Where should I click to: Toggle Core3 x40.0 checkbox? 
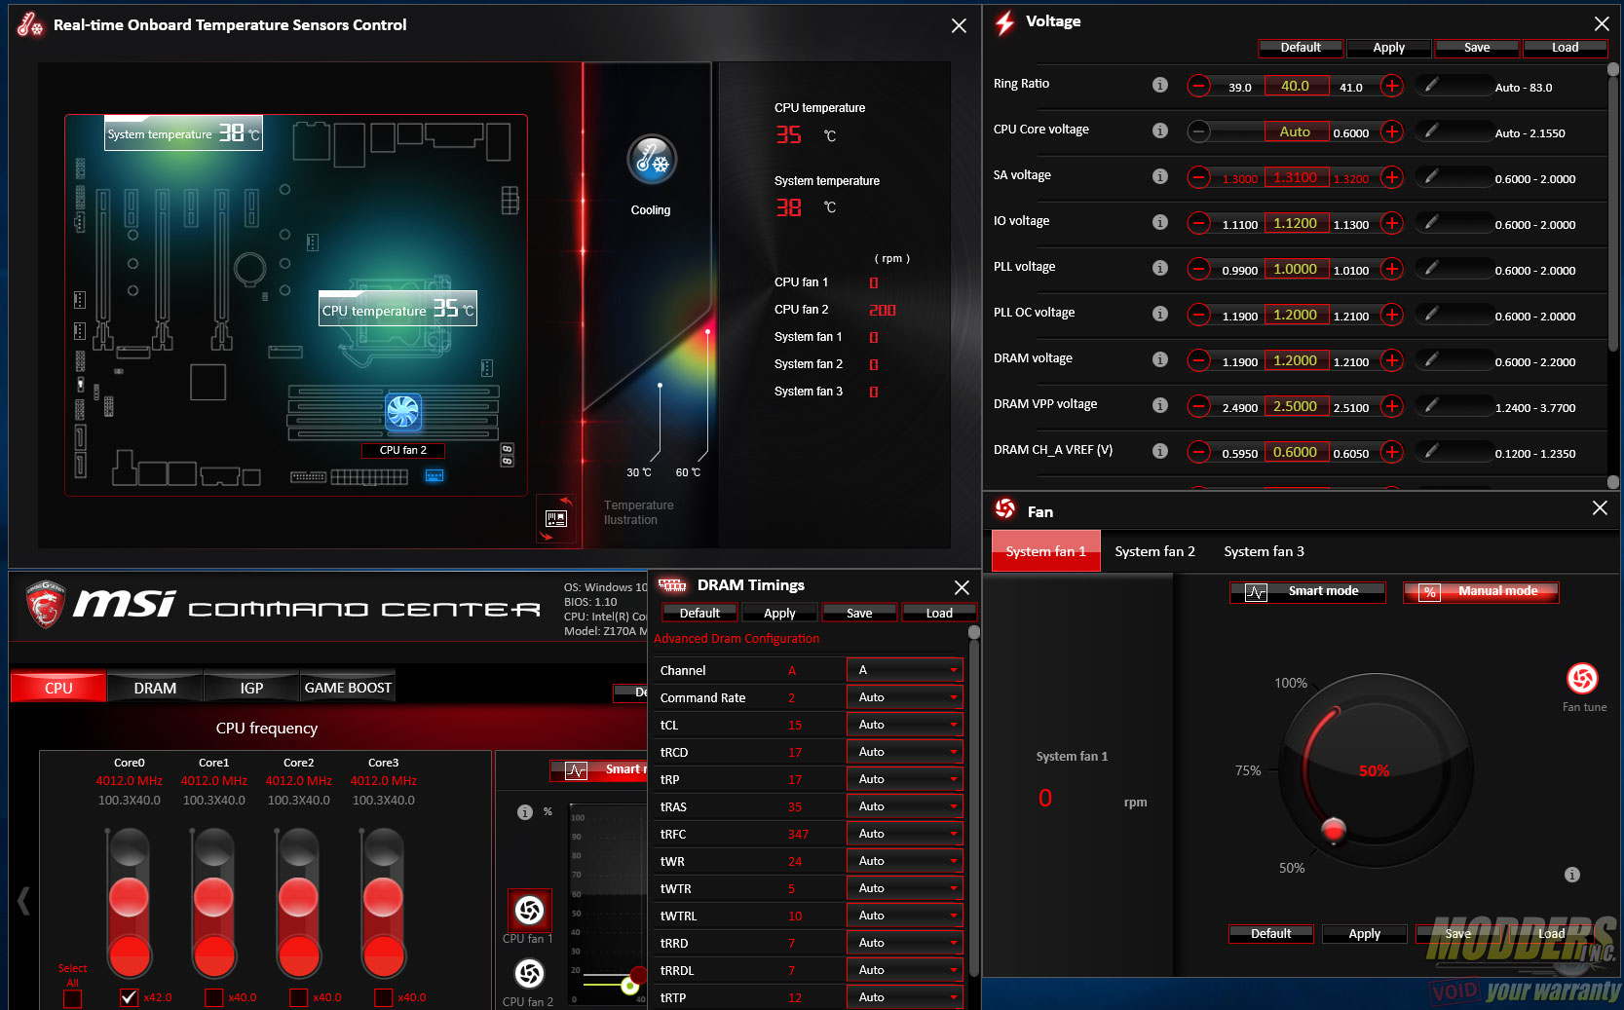pyautogui.click(x=383, y=997)
